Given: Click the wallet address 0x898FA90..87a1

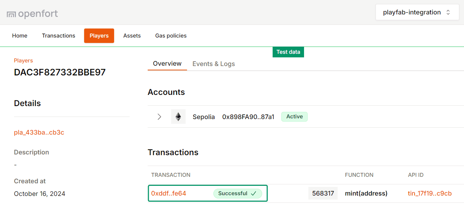Looking at the screenshot, I should click(248, 116).
